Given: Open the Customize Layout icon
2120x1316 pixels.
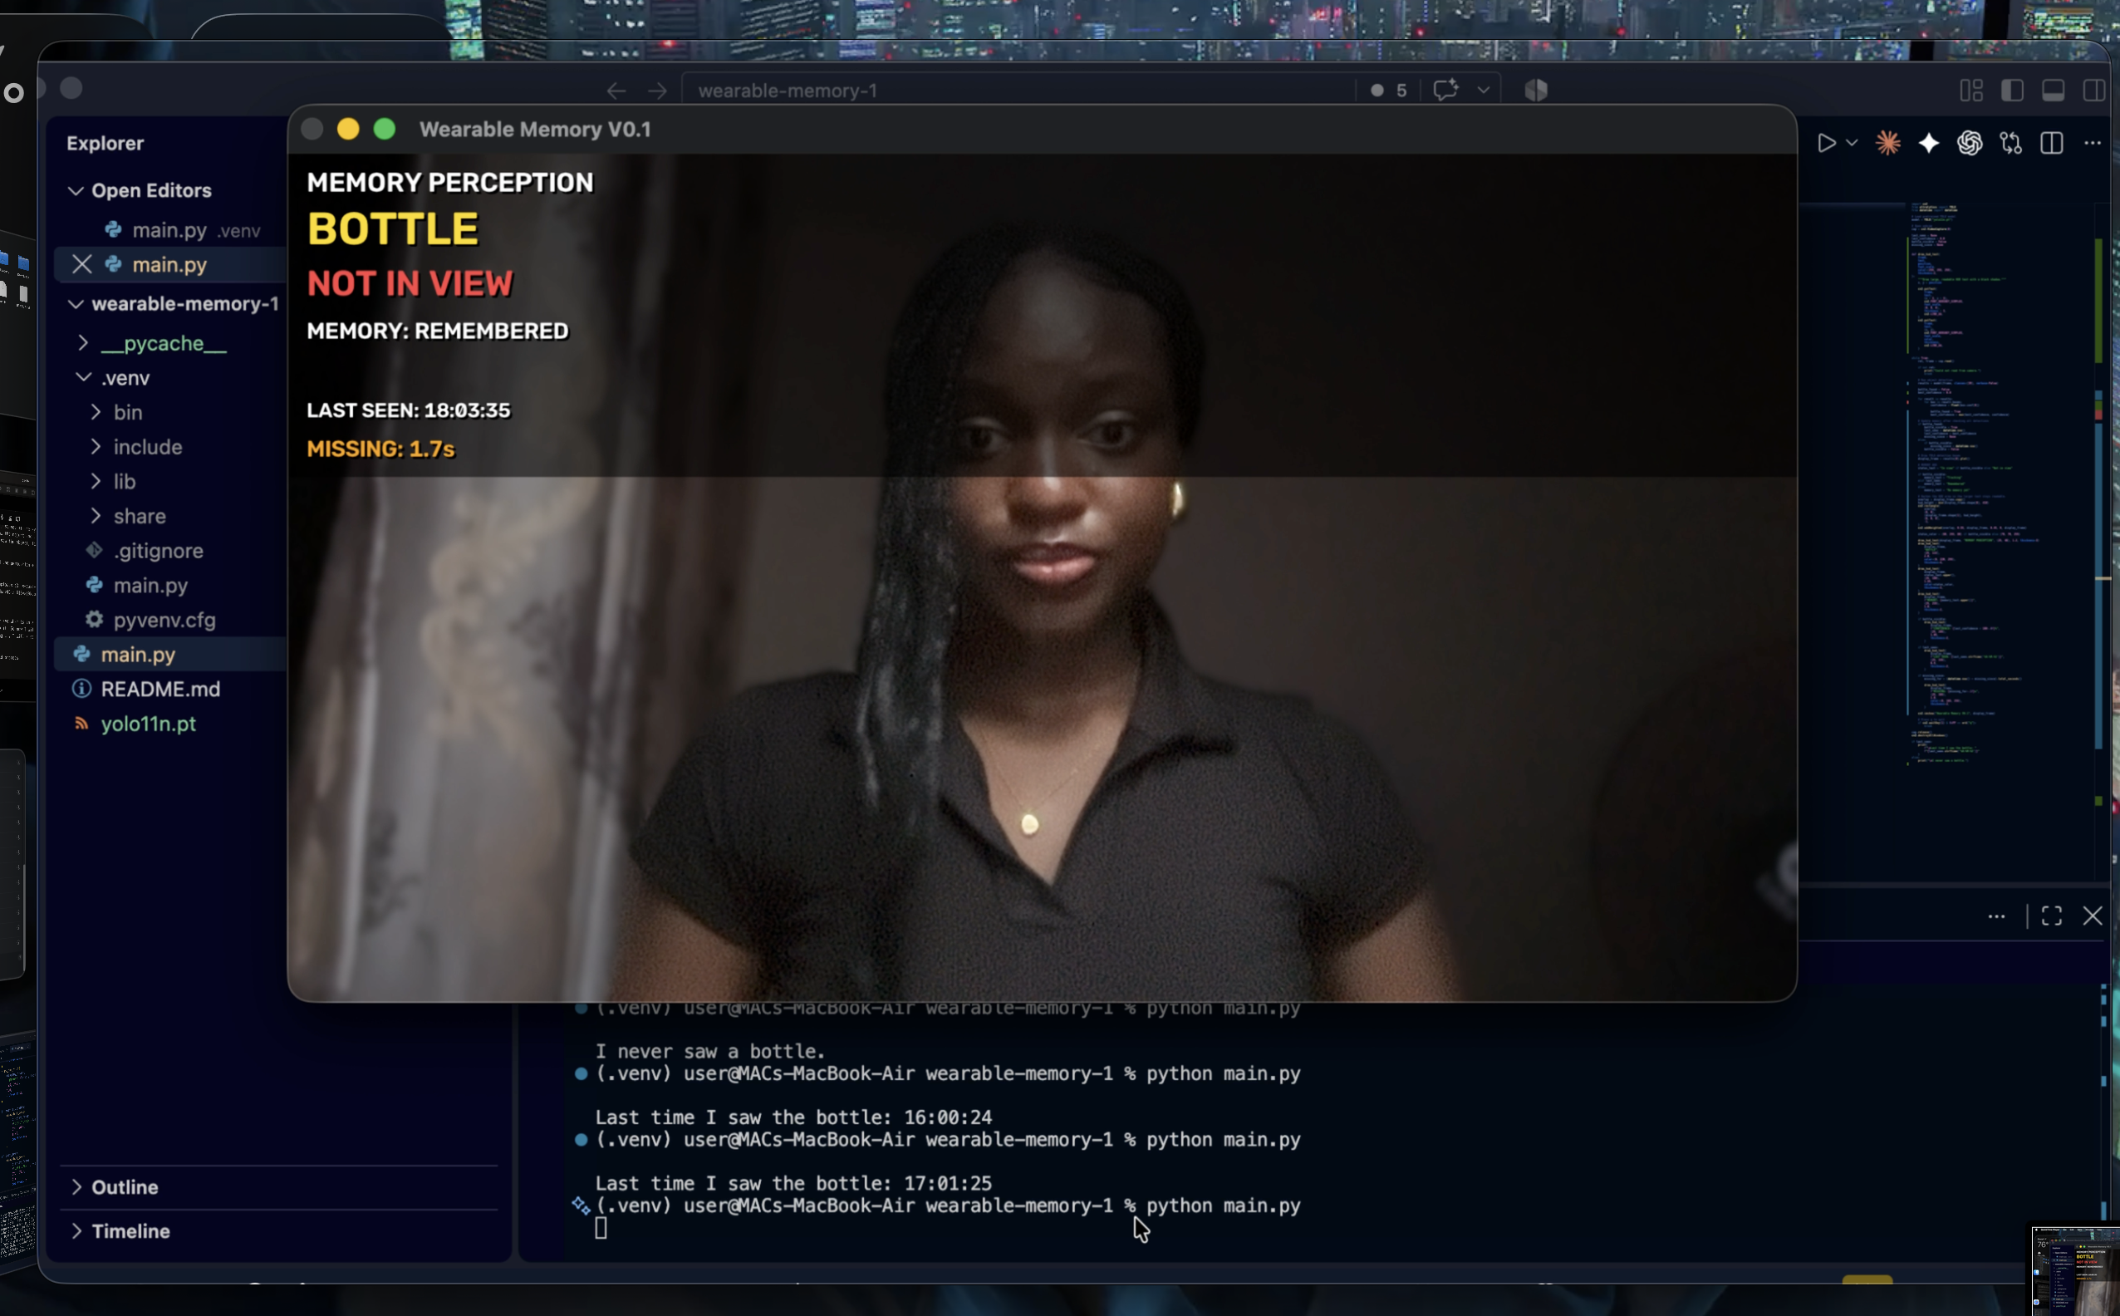Looking at the screenshot, I should click(1971, 91).
